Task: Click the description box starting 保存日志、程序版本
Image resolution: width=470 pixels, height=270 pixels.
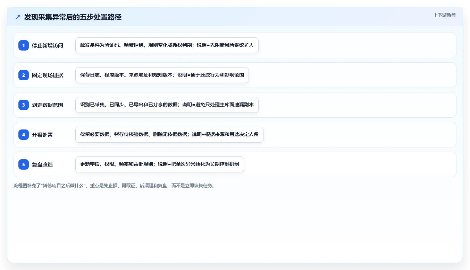Action: (x=162, y=75)
